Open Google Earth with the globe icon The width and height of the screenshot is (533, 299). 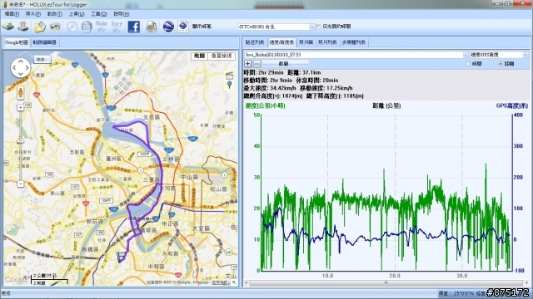click(168, 27)
